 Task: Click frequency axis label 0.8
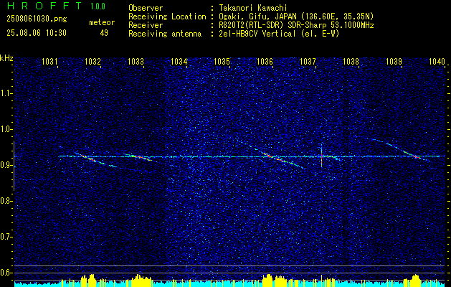6,201
